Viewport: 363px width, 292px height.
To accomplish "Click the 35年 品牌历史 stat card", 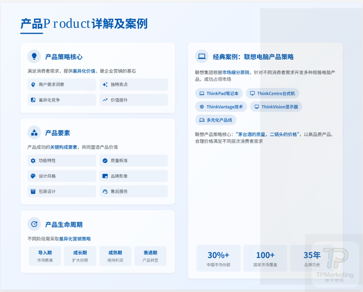I will (x=312, y=258).
